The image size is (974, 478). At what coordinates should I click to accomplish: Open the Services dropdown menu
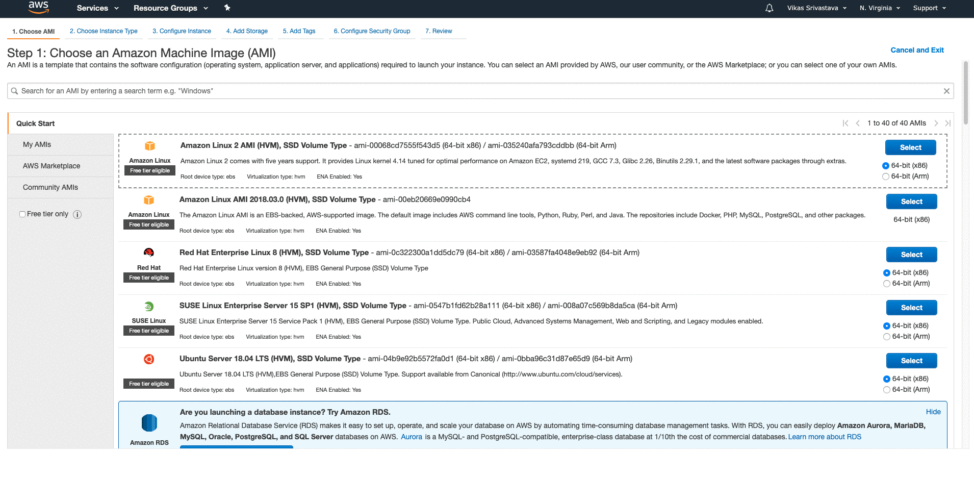tap(97, 8)
